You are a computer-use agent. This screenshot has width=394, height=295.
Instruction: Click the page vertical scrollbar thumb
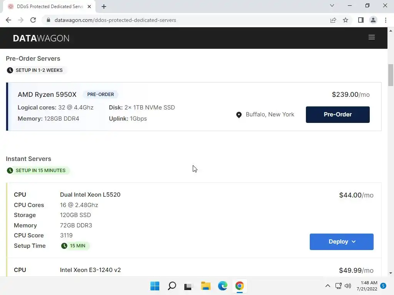coord(391,75)
